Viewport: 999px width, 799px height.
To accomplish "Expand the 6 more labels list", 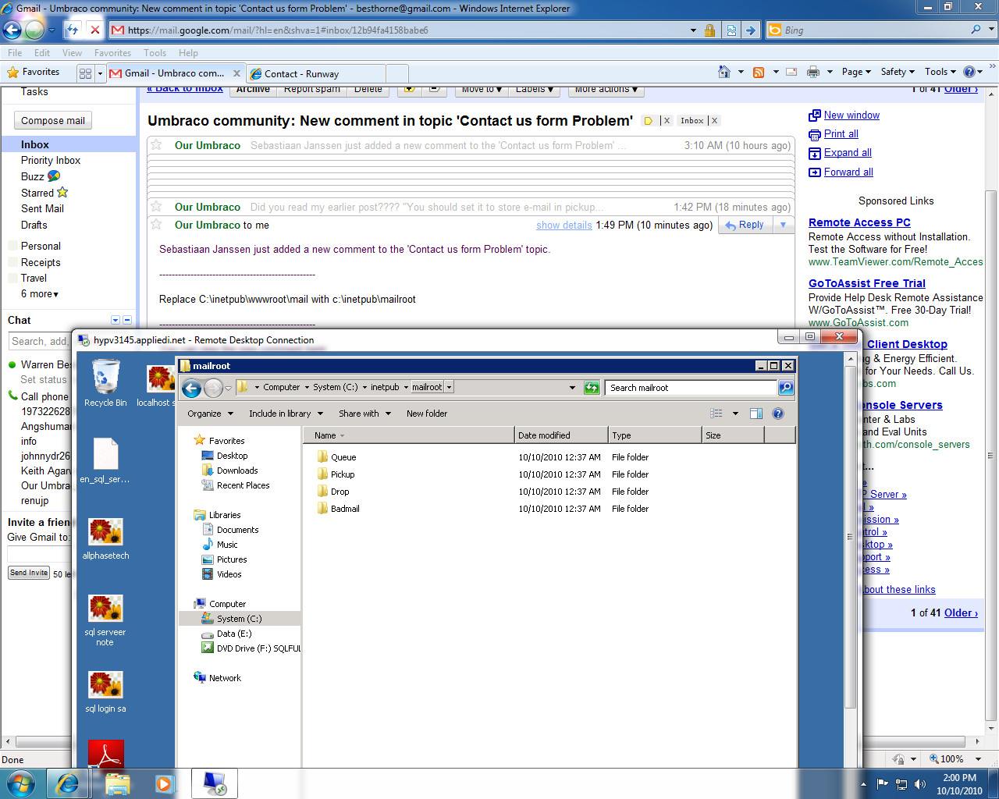I will point(40,294).
